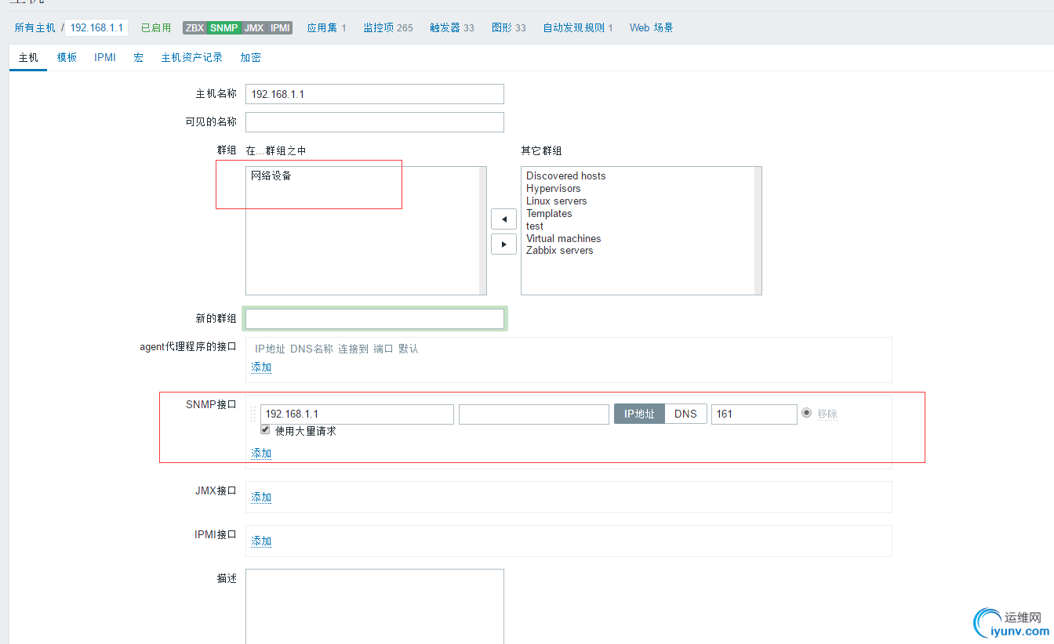Click the IPMI availability badge in header
This screenshot has width=1054, height=644.
pyautogui.click(x=280, y=27)
